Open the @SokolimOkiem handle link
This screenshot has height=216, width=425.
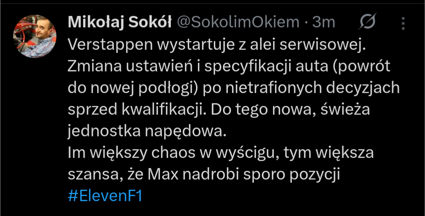(x=238, y=23)
